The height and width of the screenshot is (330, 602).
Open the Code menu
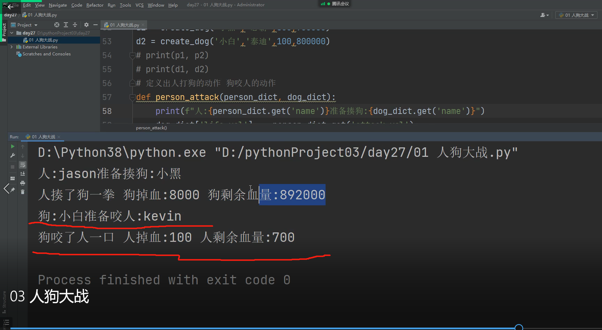77,5
